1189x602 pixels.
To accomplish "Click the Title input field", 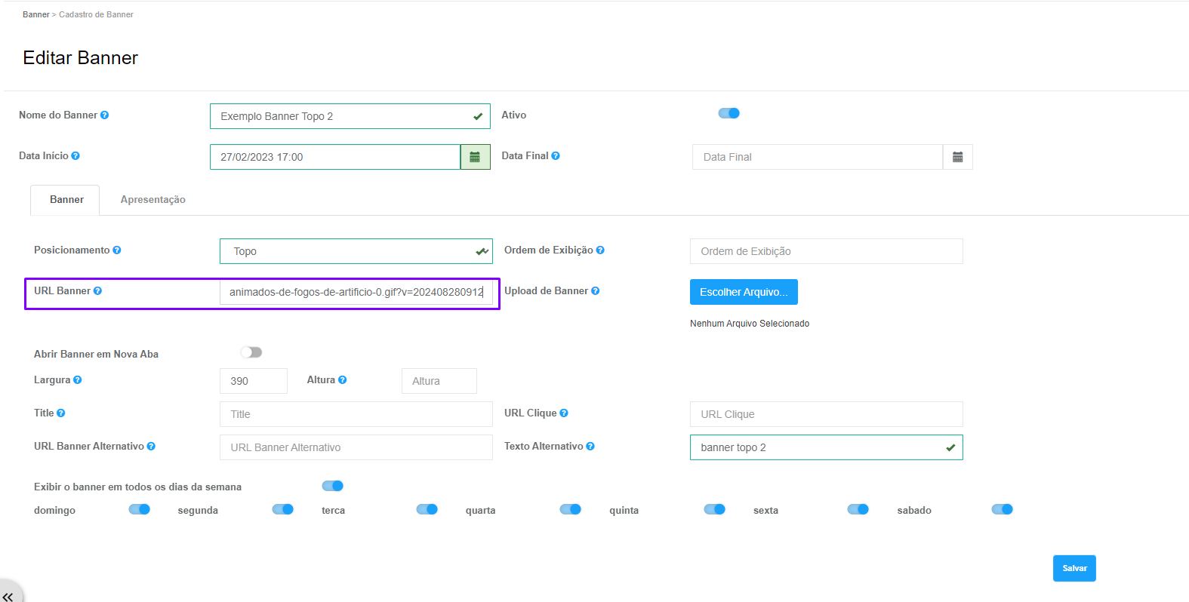I will click(x=356, y=414).
